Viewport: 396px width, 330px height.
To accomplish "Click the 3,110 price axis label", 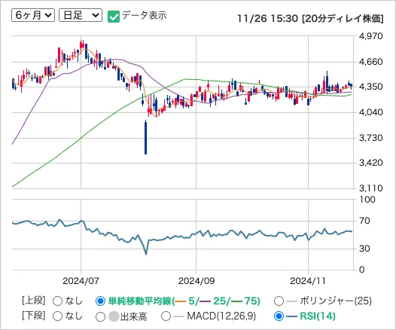I will pos(370,188).
